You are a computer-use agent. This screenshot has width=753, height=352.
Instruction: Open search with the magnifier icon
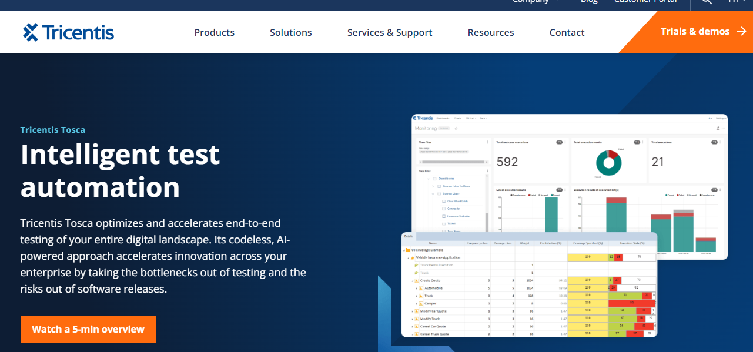[x=707, y=2]
